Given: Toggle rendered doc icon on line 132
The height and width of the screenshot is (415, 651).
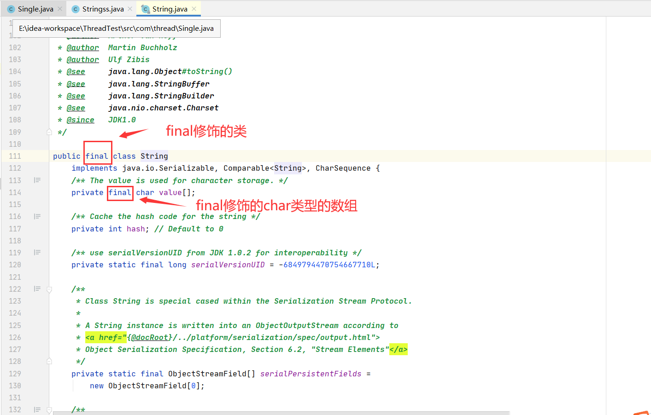Looking at the screenshot, I should coord(37,409).
